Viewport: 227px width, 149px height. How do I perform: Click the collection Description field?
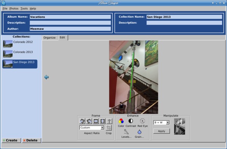click(184, 23)
